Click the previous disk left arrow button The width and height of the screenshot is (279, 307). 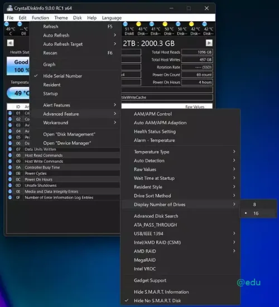11,43
